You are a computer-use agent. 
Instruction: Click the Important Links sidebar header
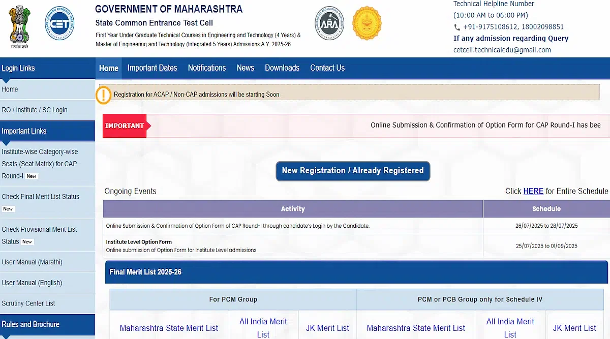point(47,131)
